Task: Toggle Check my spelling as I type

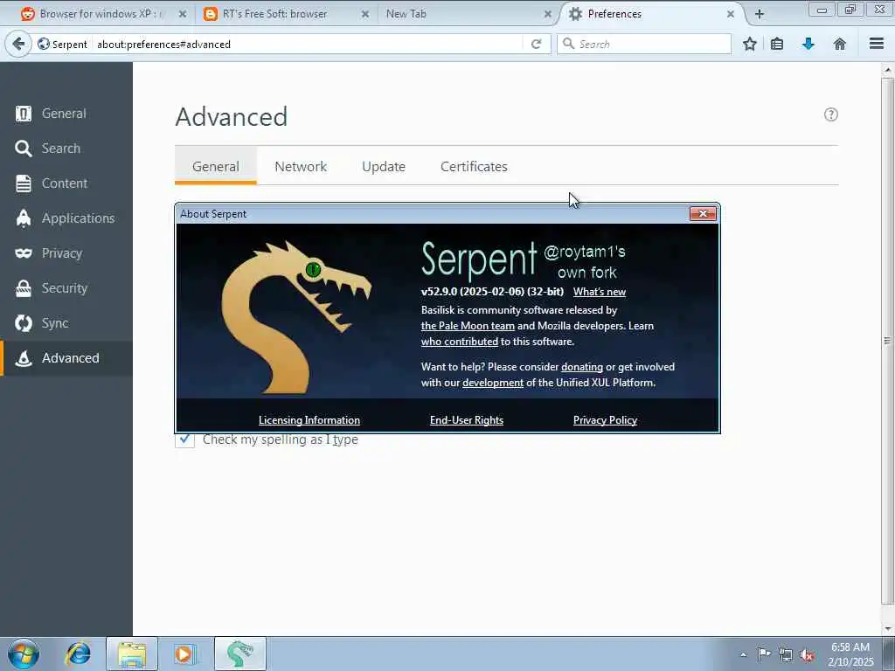Action: 184,439
